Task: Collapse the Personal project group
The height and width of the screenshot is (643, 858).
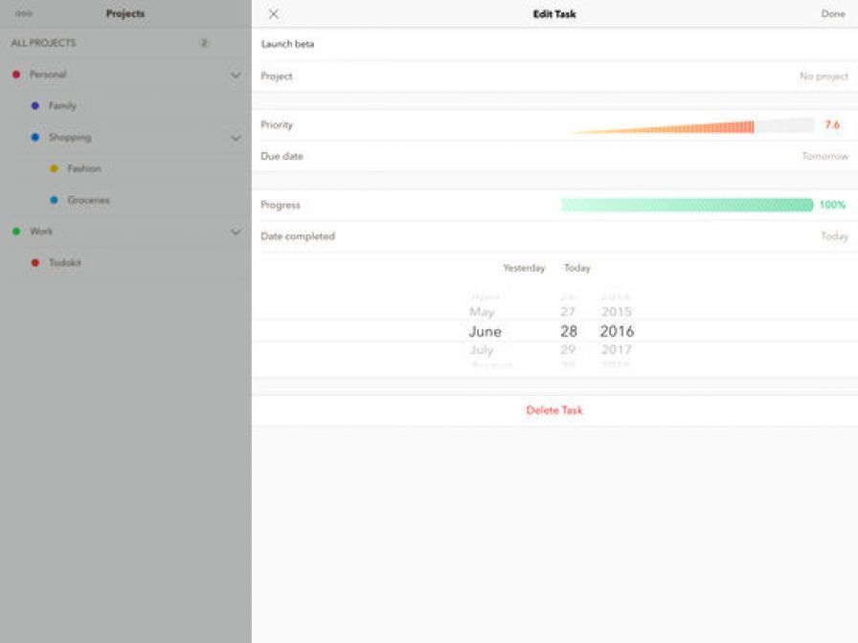Action: 236,75
